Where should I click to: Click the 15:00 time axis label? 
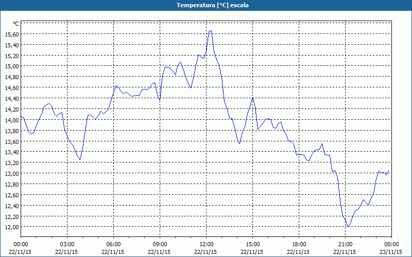pos(253,245)
